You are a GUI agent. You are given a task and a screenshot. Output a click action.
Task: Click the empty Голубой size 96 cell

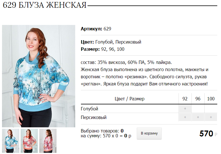(198, 108)
